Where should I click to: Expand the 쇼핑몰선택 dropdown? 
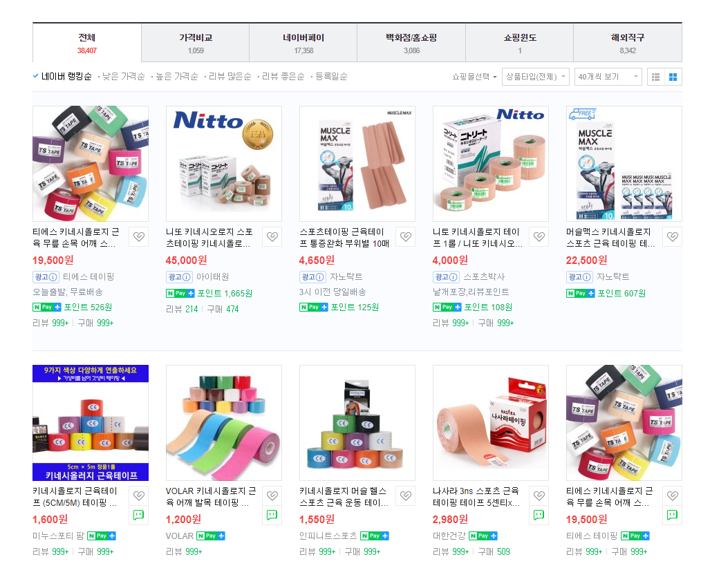click(474, 77)
